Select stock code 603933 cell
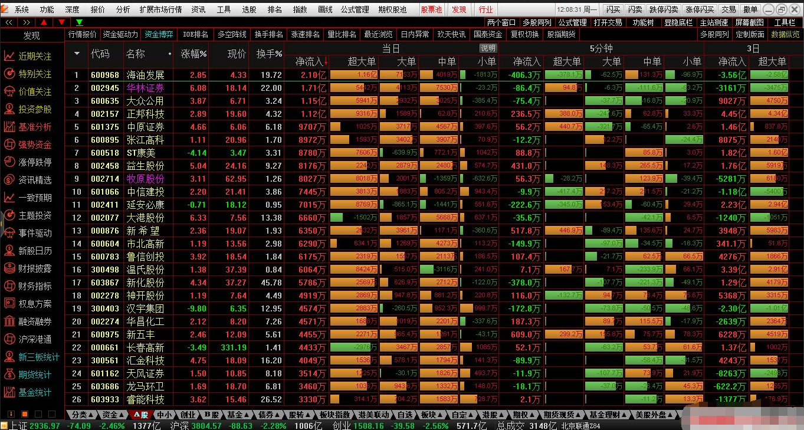The image size is (804, 430). point(105,399)
